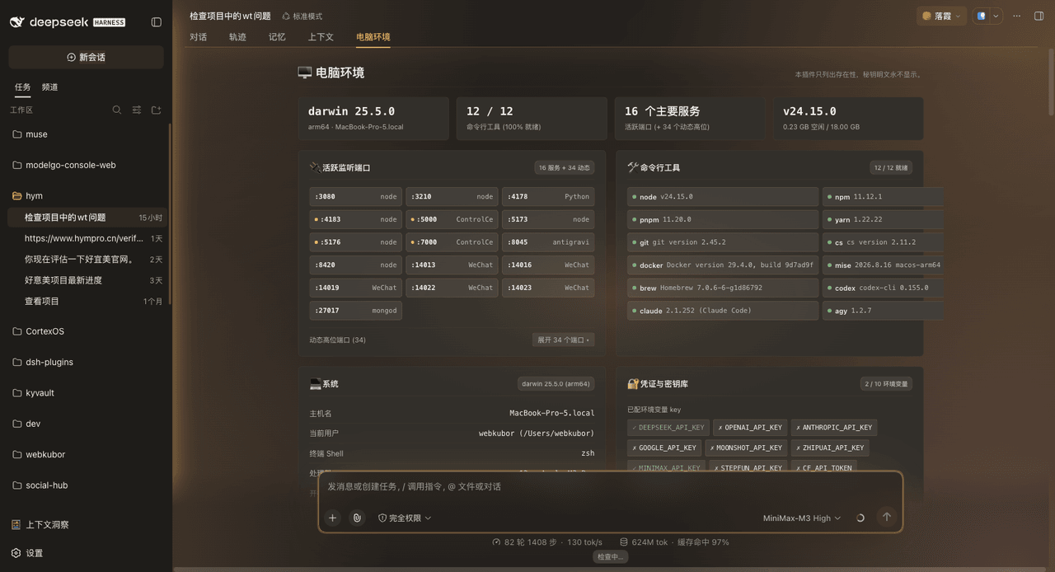1055x572 pixels.
Task: Open task 你现在评估一下好宜美官网。
Action: 86,259
